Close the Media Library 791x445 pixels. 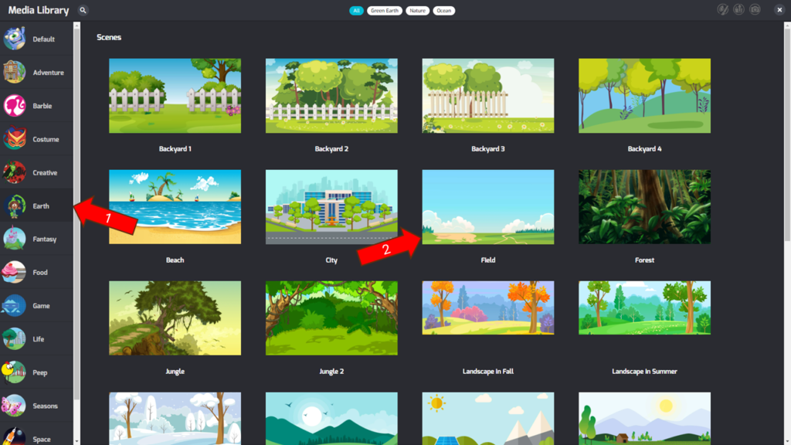click(779, 10)
